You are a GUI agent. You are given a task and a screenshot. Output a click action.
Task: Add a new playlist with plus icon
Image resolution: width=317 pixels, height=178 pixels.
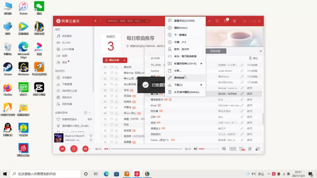[x=86, y=113]
